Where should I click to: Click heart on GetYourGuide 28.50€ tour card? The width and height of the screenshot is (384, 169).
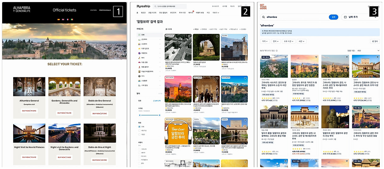347,107
